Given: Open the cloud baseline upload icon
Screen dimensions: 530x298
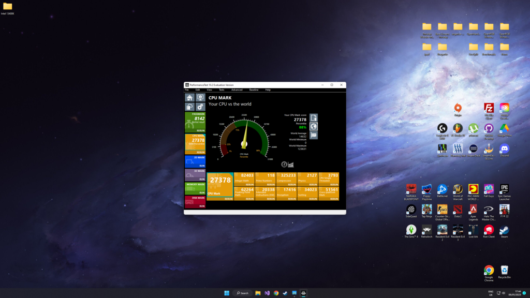Looking at the screenshot, I should 189,107.
